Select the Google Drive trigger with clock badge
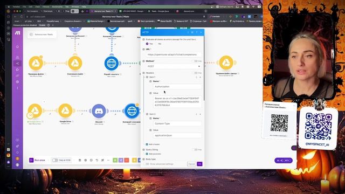345x194 pixels. pyautogui.click(x=34, y=111)
